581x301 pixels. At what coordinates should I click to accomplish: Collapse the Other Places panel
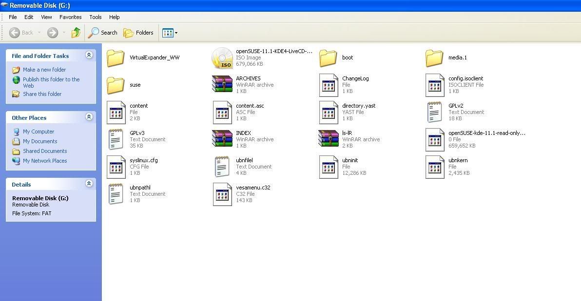(89, 116)
